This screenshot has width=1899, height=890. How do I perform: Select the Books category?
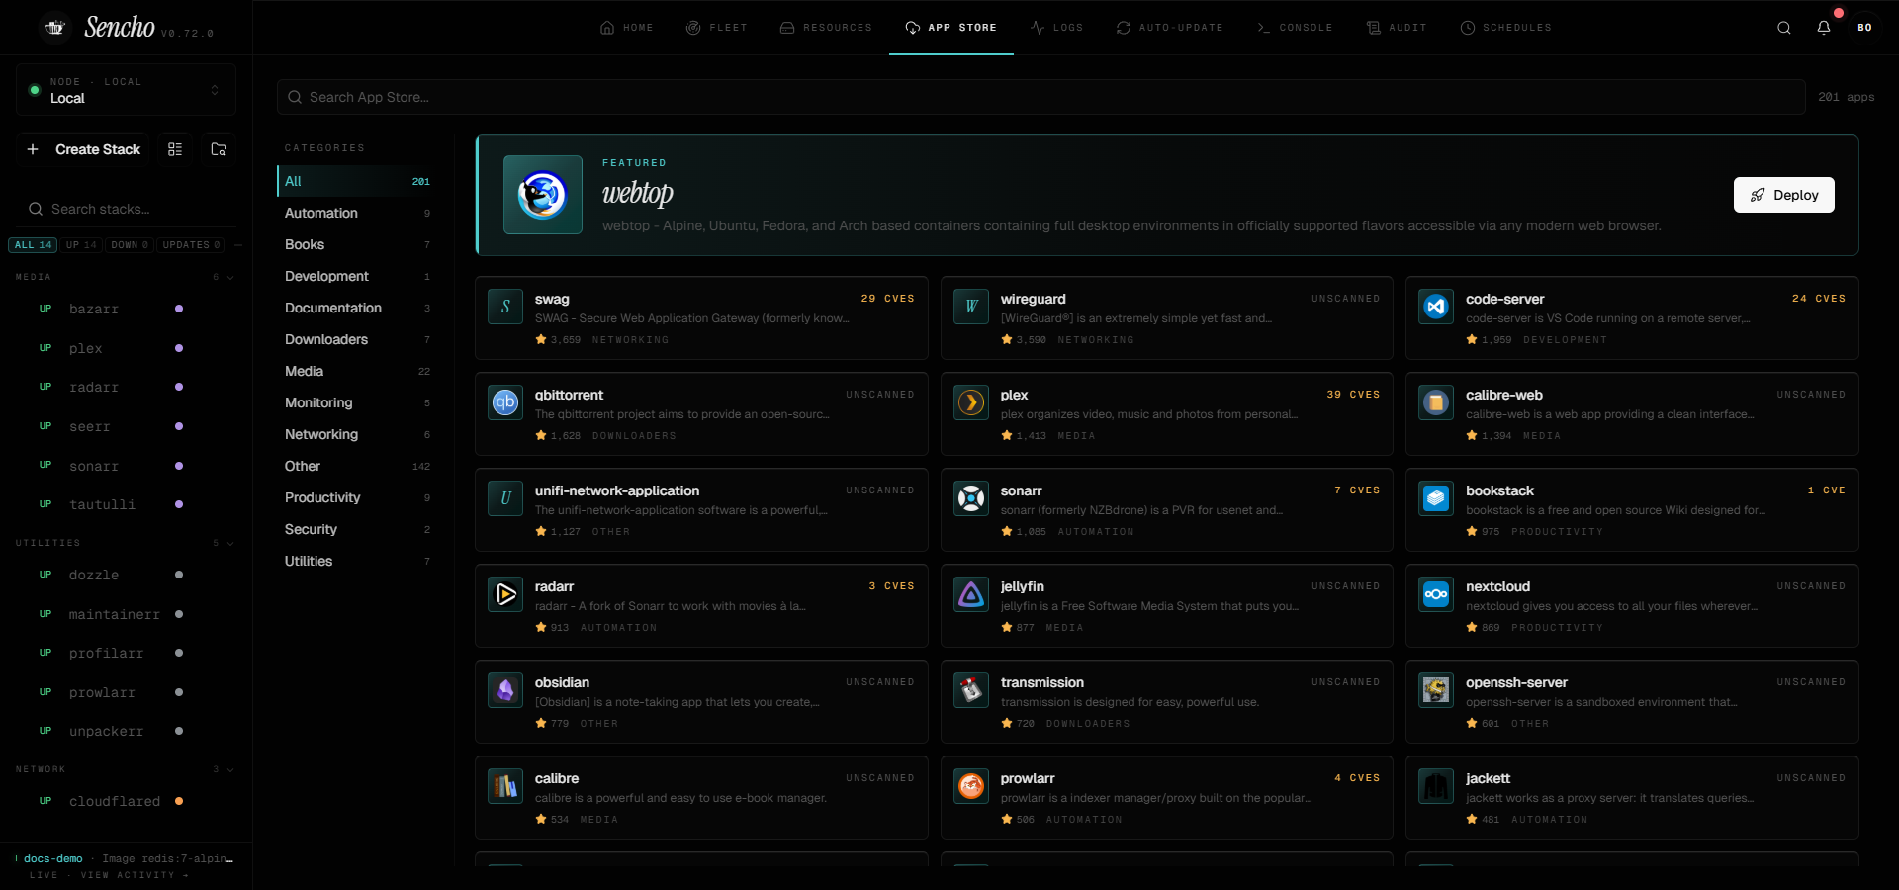tap(358, 244)
